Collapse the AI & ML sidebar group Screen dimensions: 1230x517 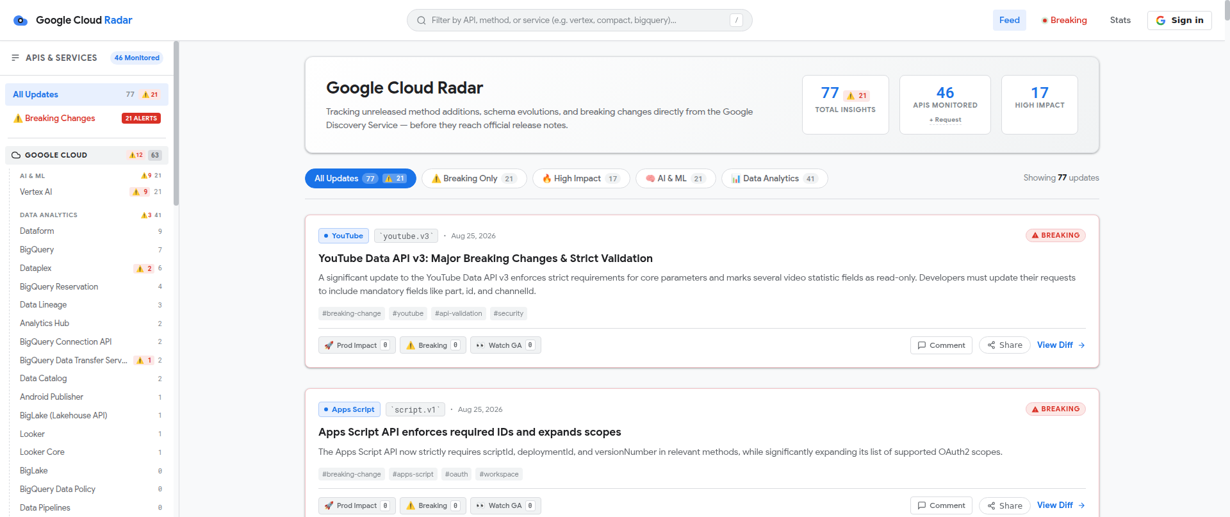pyautogui.click(x=90, y=176)
